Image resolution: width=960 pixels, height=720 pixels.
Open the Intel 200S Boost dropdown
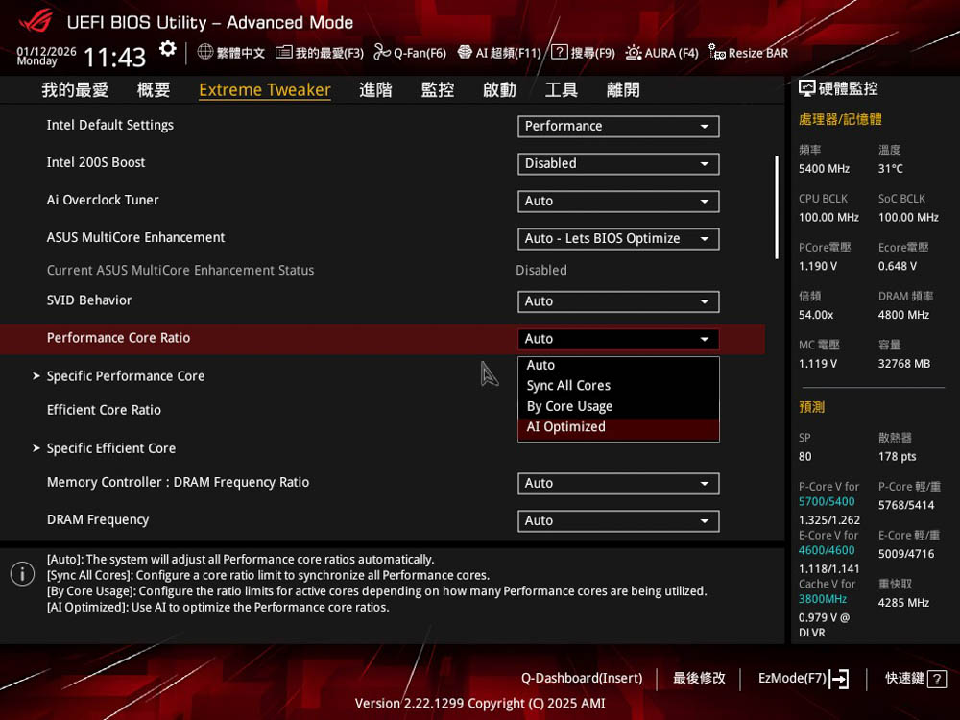coord(618,163)
